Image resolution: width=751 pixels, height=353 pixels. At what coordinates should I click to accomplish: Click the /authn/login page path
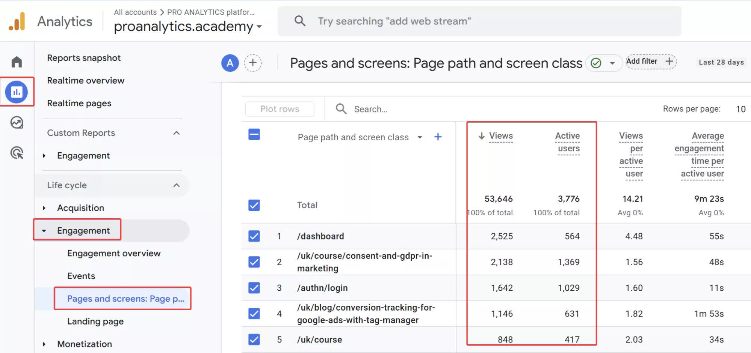click(x=322, y=288)
